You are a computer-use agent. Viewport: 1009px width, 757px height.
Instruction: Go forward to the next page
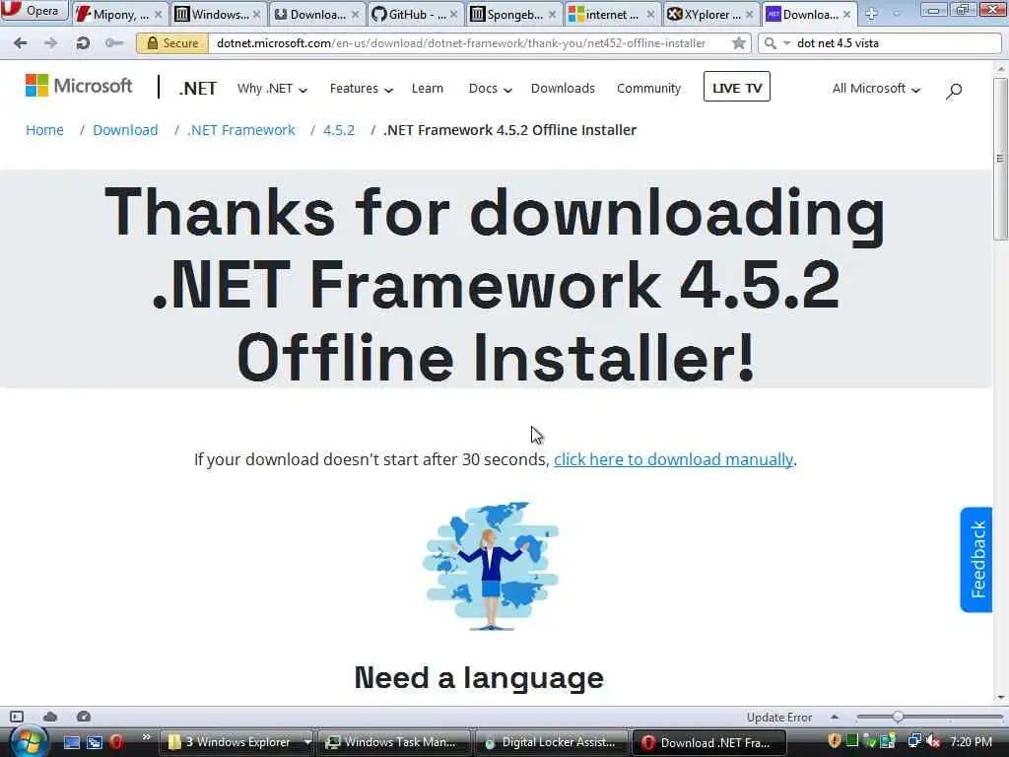click(x=51, y=43)
